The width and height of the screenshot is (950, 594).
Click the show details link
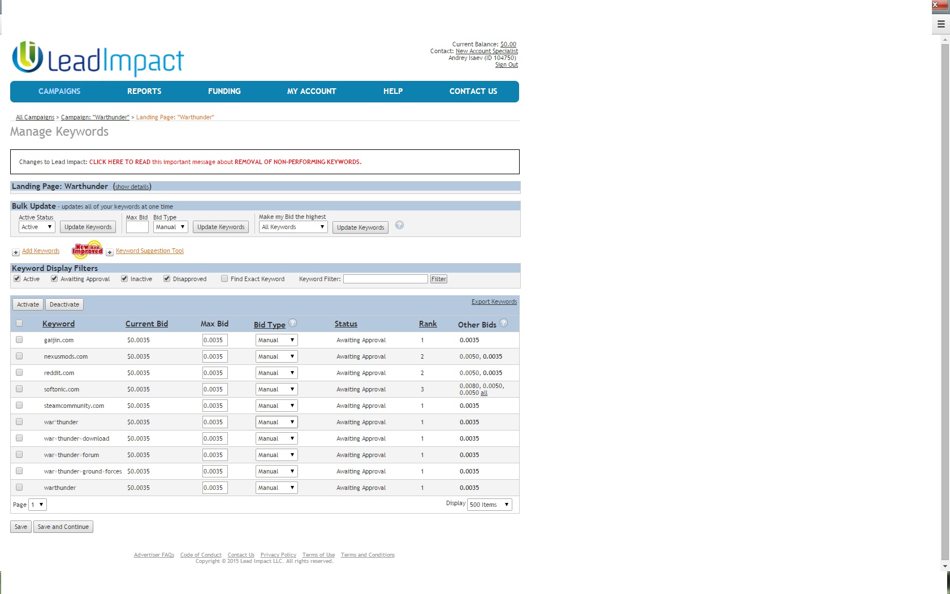[x=132, y=187]
